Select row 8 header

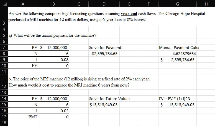pyautogui.click(x=4, y=54)
